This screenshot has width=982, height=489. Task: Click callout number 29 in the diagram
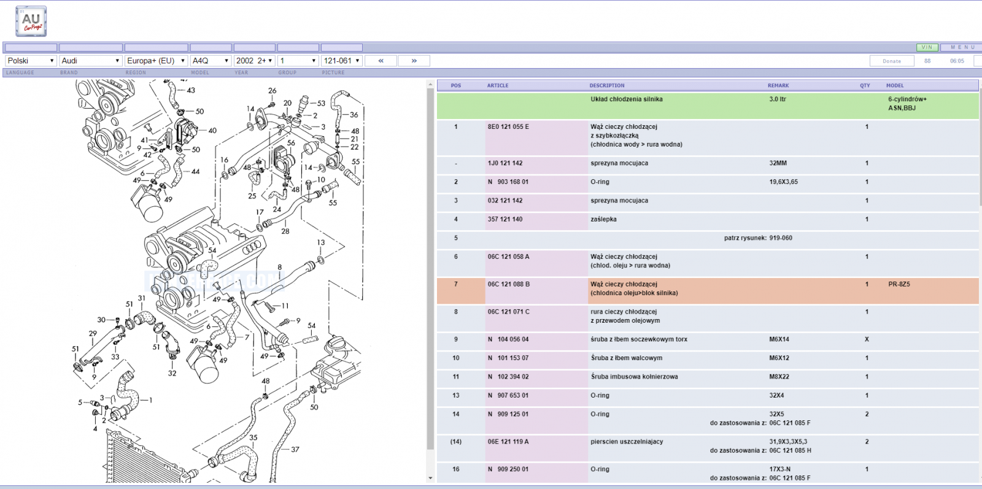[93, 334]
